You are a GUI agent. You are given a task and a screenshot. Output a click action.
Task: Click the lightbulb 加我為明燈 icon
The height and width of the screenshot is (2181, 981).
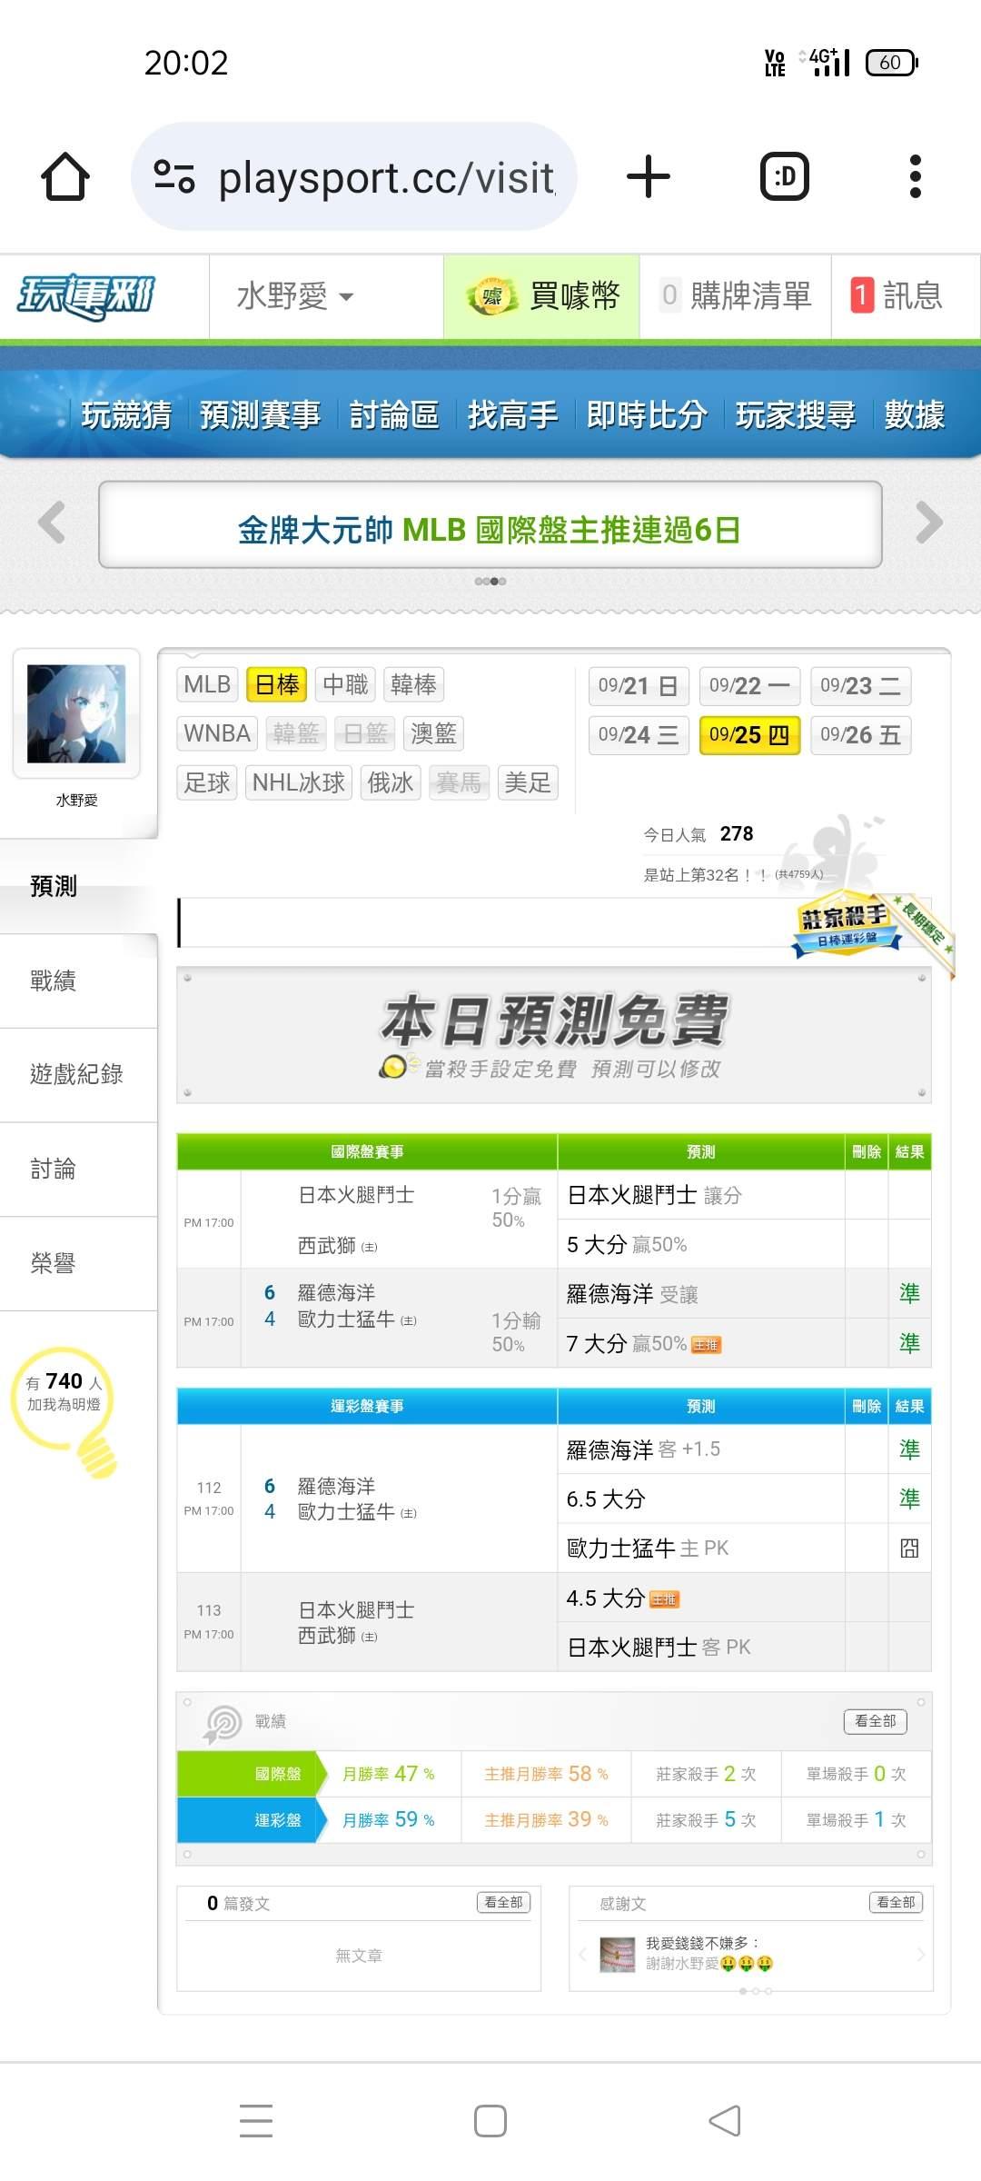[65, 1411]
